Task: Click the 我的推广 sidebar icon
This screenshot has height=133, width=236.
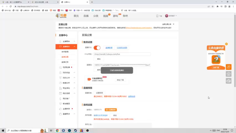Action: [x=60, y=99]
